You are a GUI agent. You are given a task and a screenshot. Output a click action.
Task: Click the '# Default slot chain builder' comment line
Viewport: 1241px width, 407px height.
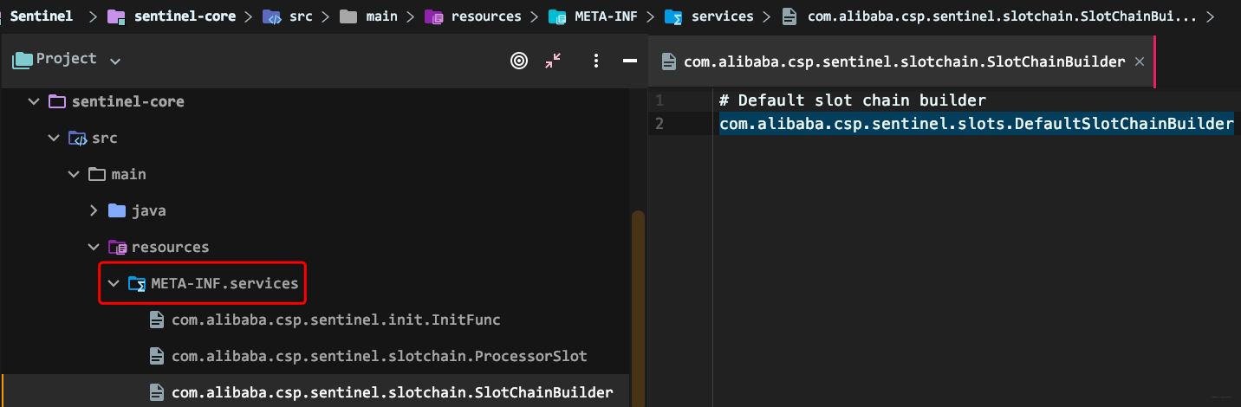[853, 100]
